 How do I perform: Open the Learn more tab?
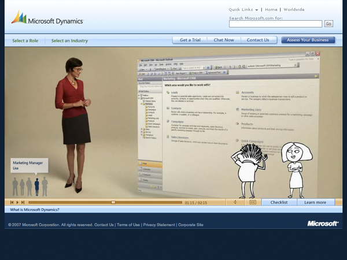point(315,202)
